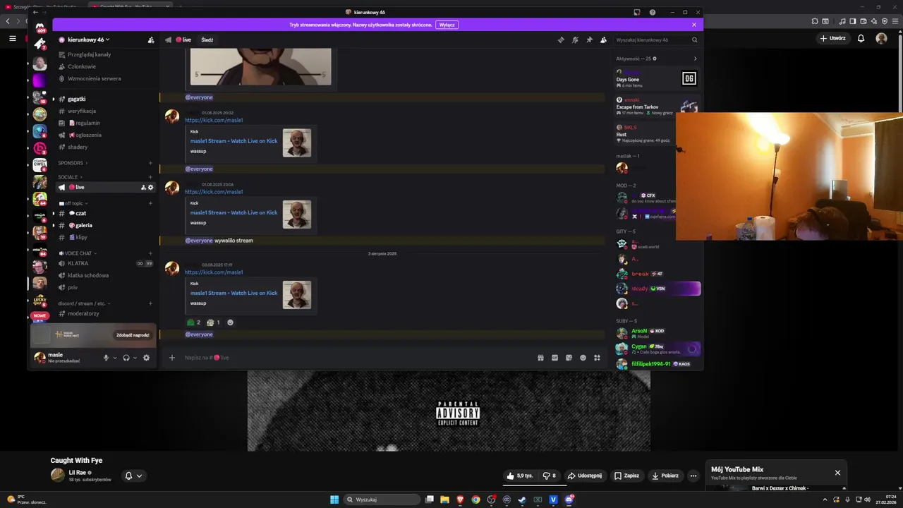Open kick.com/masle1 link dated 01.08.2025 20:32
903x508 pixels.
[214, 121]
